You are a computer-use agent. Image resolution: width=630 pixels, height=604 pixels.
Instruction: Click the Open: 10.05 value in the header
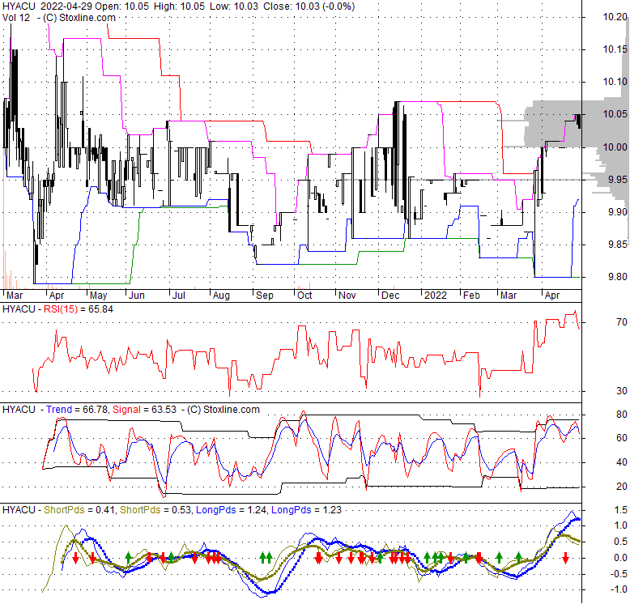click(x=120, y=6)
